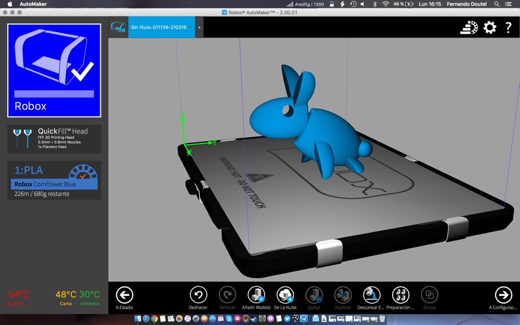Image resolution: width=520 pixels, height=325 pixels.
Task: Open the Apple menu
Action: coord(9,4)
